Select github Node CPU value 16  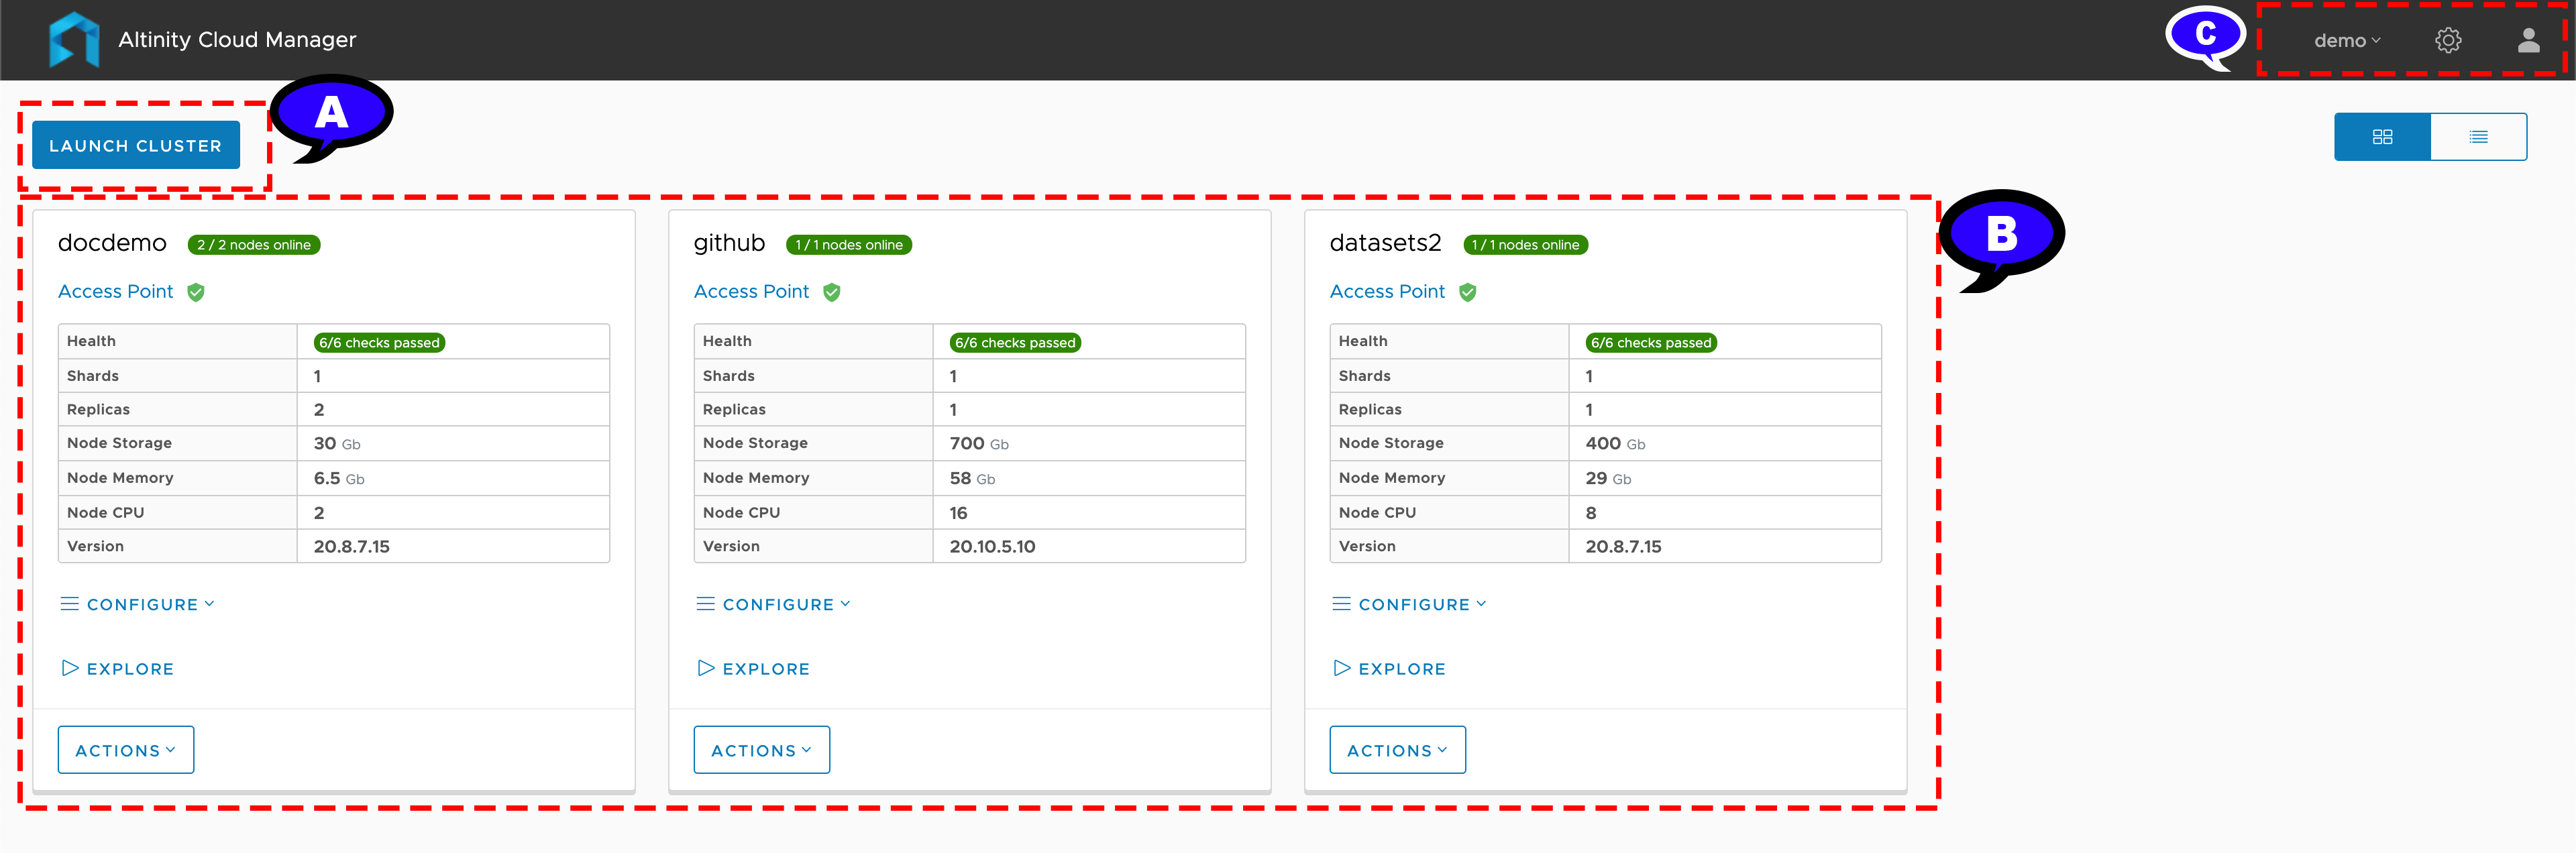pyautogui.click(x=958, y=513)
